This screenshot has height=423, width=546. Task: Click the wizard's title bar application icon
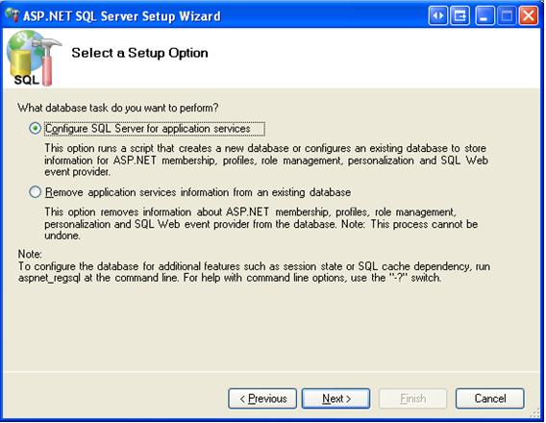click(12, 15)
